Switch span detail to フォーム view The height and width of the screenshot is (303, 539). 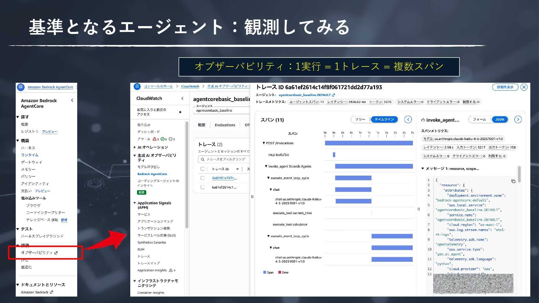[479, 120]
